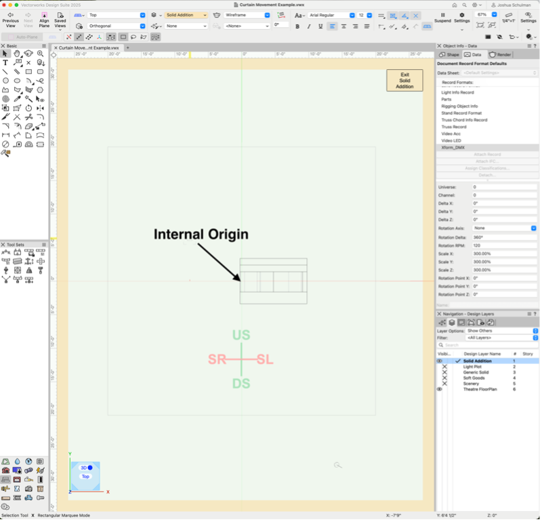Pick the Text tool in Basic palette
The height and width of the screenshot is (522, 542).
(x=5, y=62)
